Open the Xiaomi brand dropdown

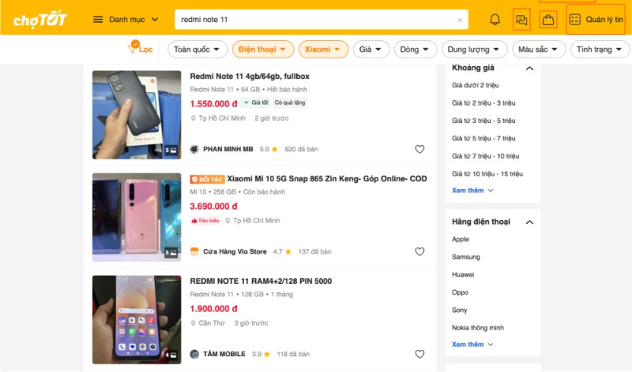323,50
